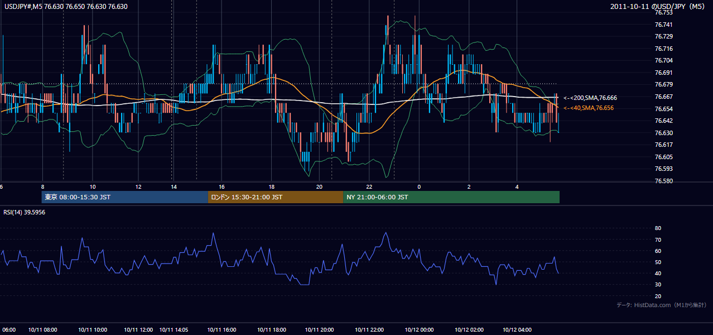Screen dimensions: 713x335
Task: Select the 東京 08:00-15:30 JST session bar
Action: pyautogui.click(x=125, y=197)
